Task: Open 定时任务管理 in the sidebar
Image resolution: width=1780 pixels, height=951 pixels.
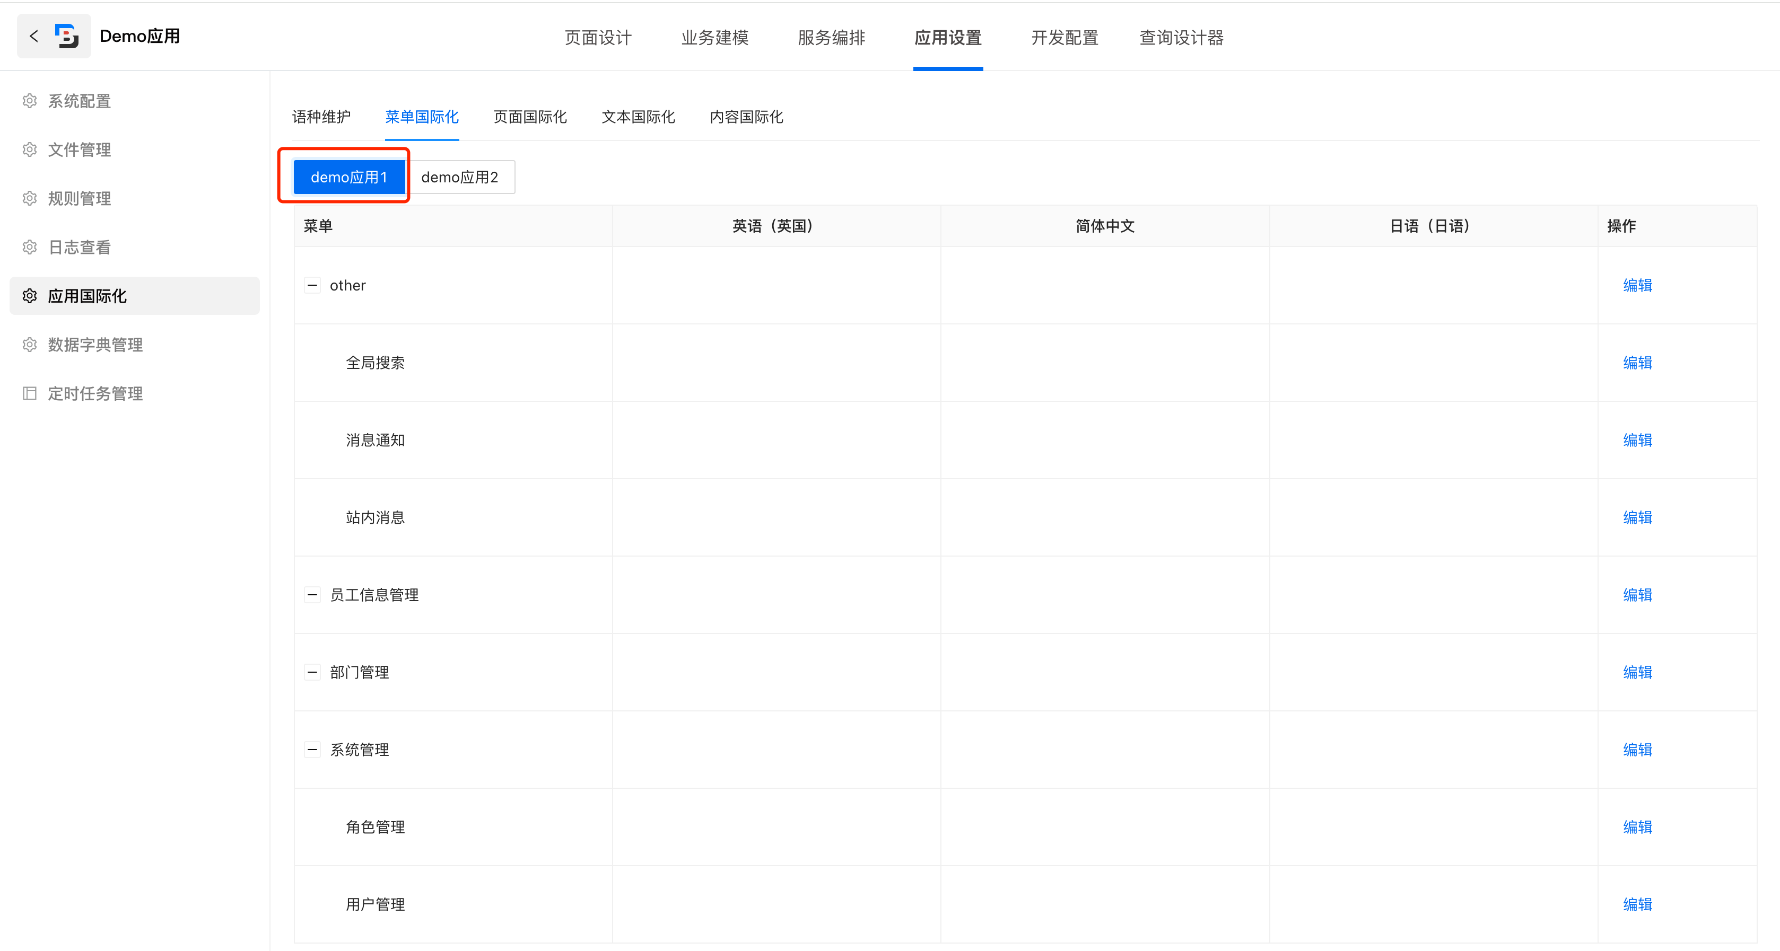Action: [135, 394]
